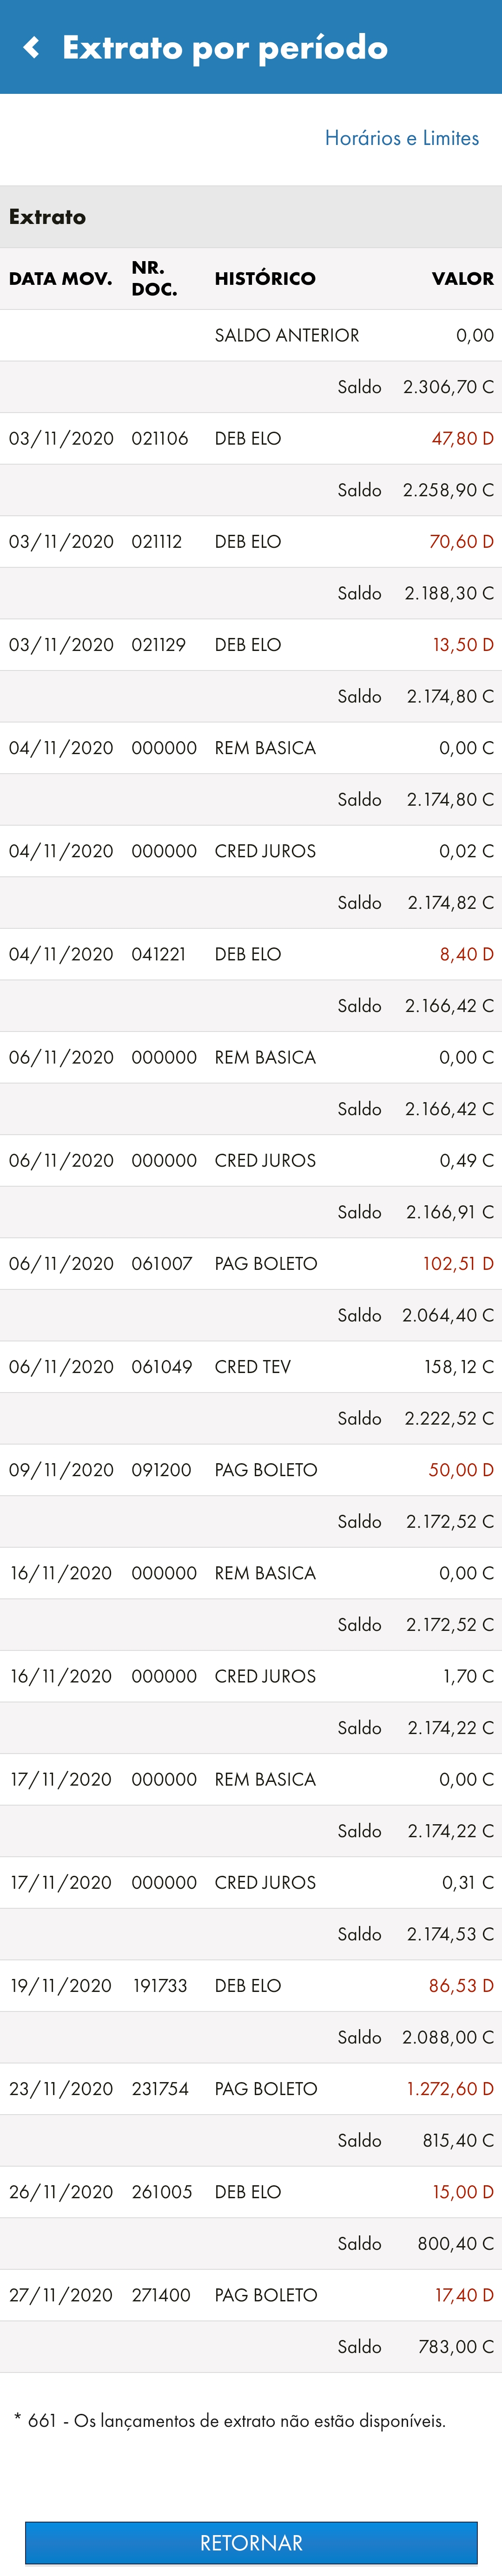Tap the PAG BOLETO entry of 1.272,60 D
This screenshot has width=502, height=2576.
[x=251, y=2088]
